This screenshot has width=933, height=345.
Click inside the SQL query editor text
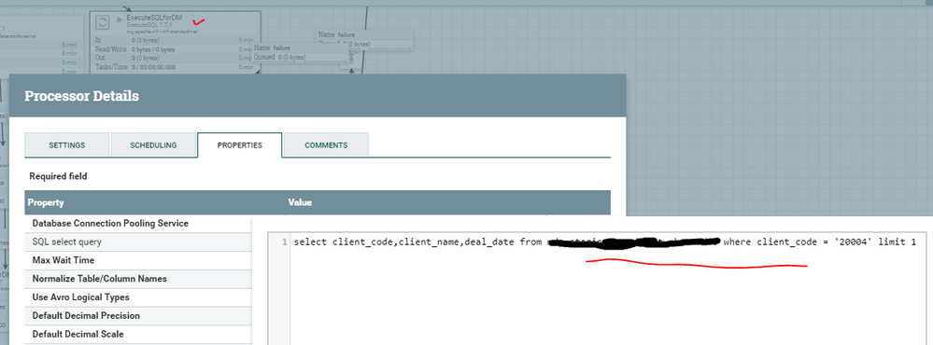click(604, 241)
